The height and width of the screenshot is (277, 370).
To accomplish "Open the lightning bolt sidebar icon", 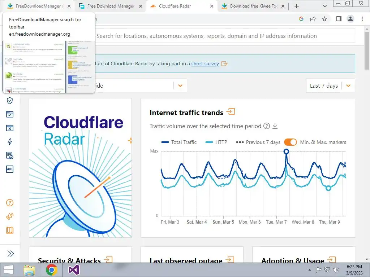I will (x=10, y=141).
